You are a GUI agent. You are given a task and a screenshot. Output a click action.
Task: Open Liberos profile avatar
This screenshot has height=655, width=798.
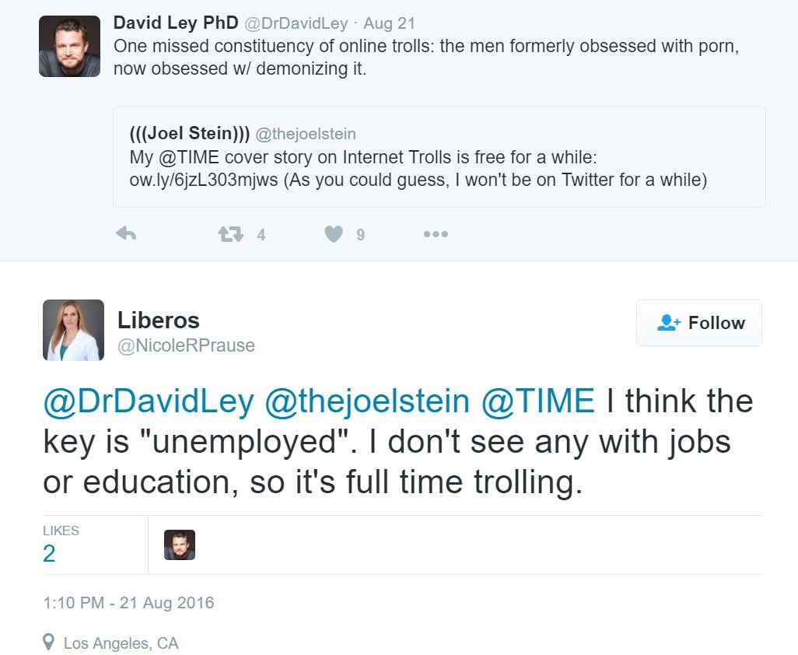click(73, 330)
